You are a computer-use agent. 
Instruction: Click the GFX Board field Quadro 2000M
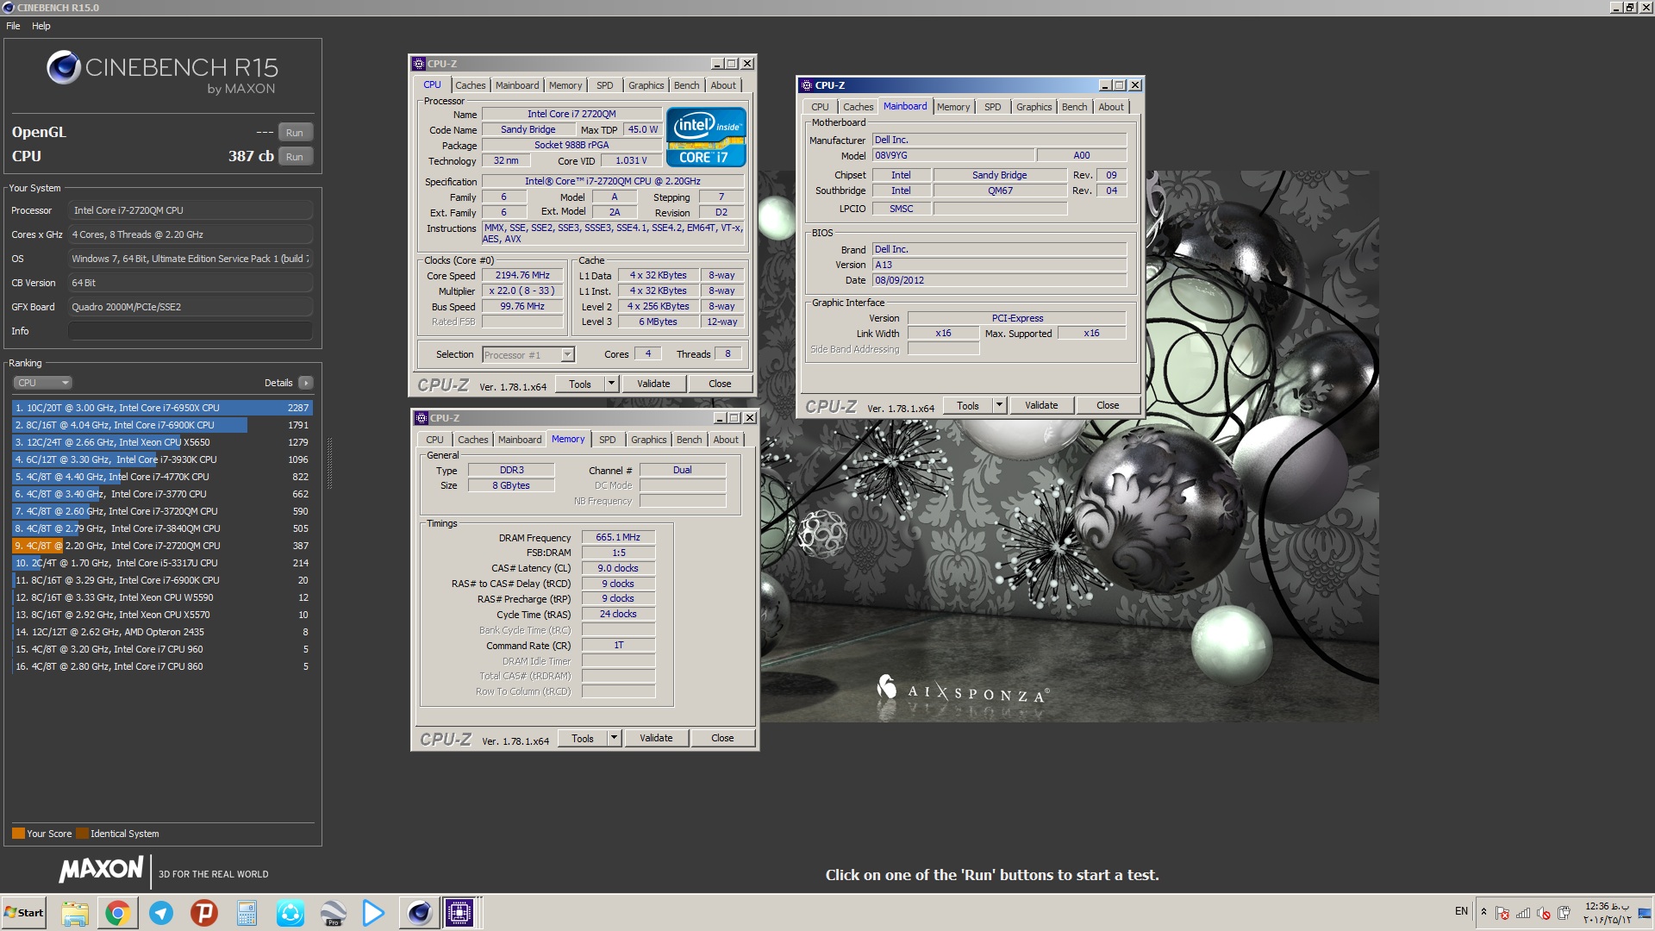[x=190, y=307]
